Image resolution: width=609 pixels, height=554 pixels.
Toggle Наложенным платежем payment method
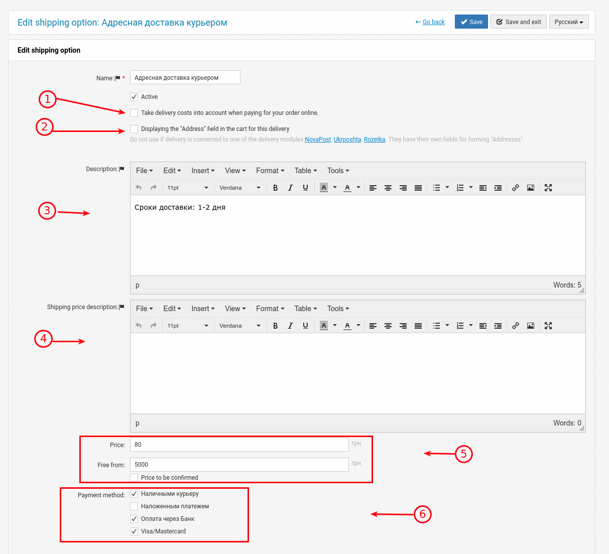[x=134, y=506]
